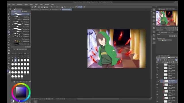Select the Fill bucket tool
Image resolution: width=184 pixels, height=103 pixels.
tap(9, 50)
